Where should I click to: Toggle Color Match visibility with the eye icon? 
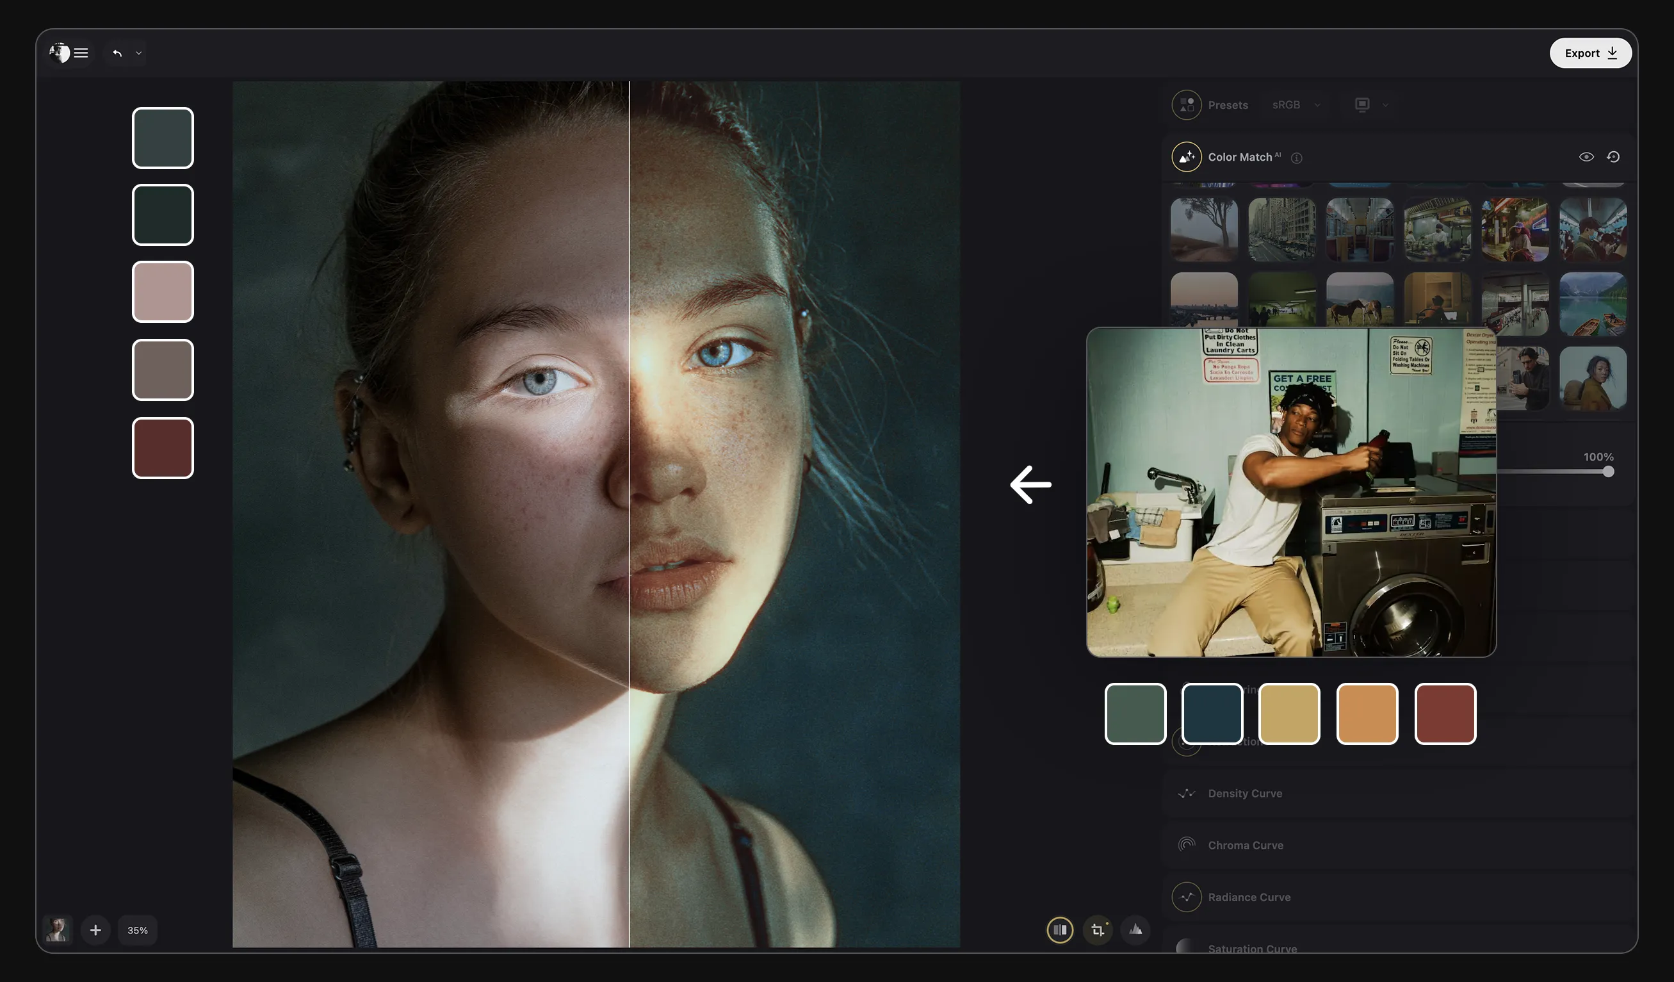1586,156
